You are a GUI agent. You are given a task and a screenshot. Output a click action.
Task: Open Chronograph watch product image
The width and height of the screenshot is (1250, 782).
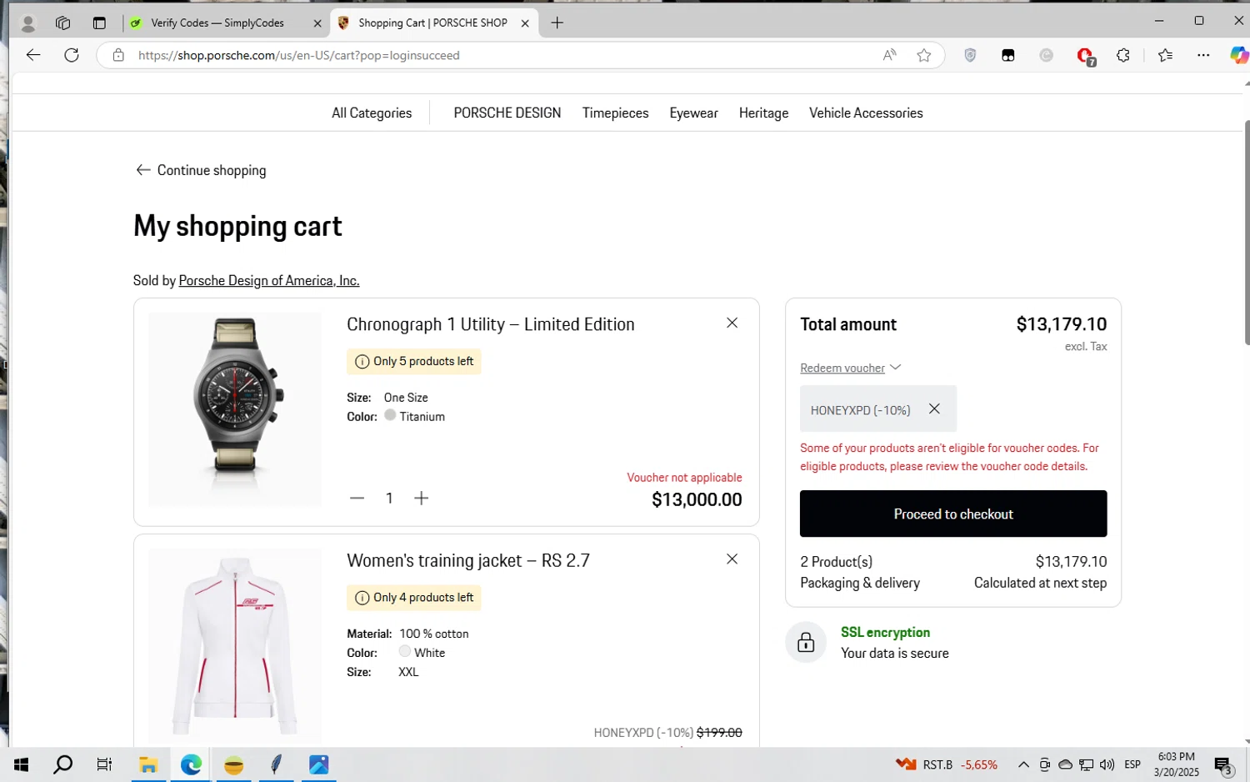point(235,409)
